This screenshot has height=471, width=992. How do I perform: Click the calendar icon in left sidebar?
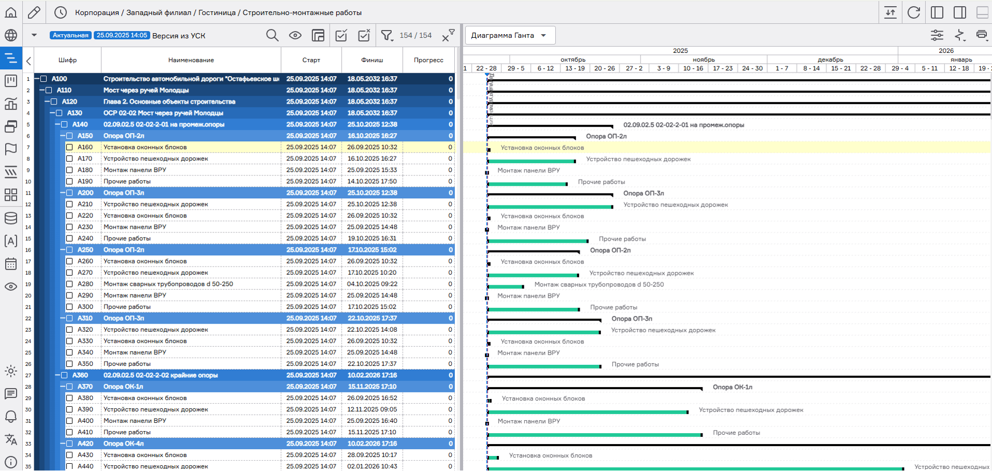click(11, 264)
